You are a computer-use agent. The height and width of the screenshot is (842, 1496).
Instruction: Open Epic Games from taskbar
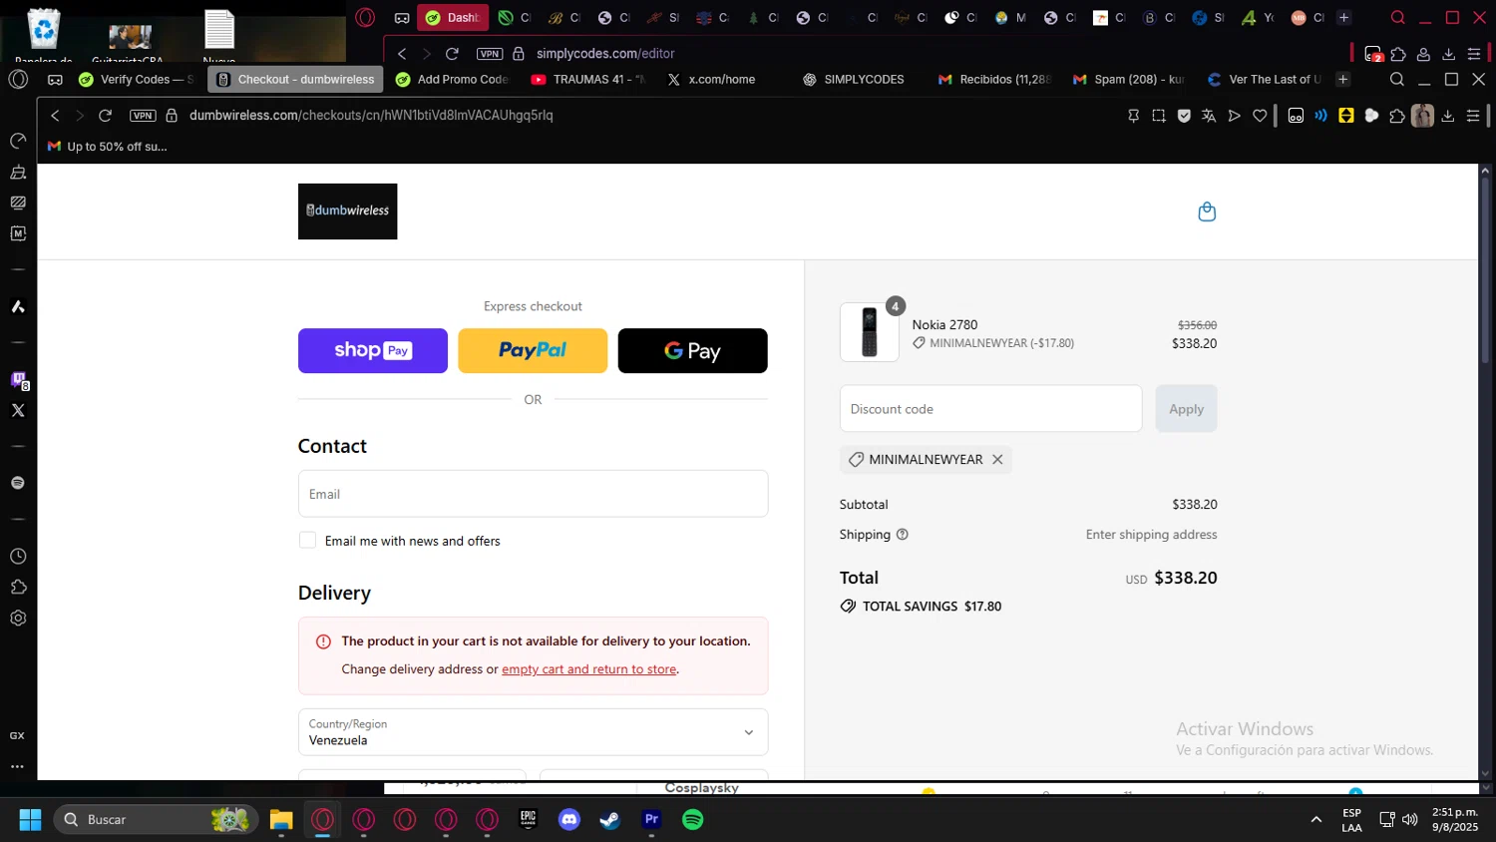pos(529,820)
